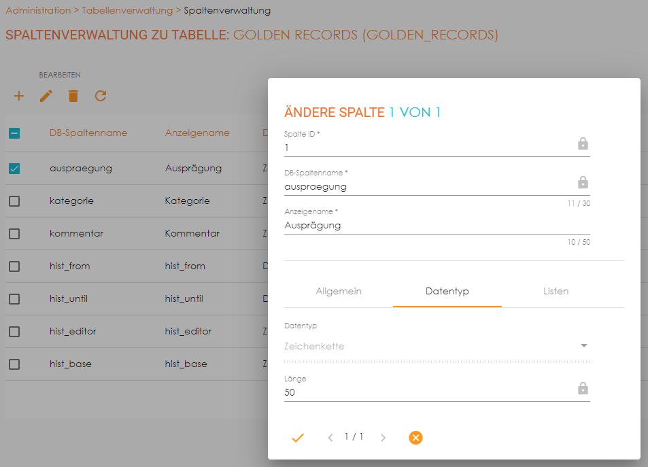Screen dimensions: 648x467
Task: Go to previous column with left chevron
Action: click(x=330, y=438)
